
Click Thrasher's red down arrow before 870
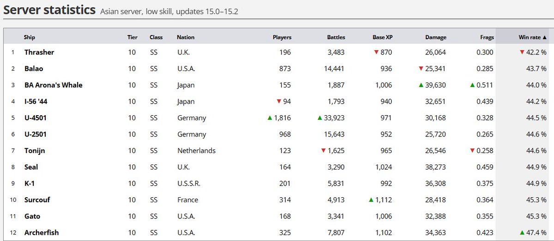tap(376, 53)
